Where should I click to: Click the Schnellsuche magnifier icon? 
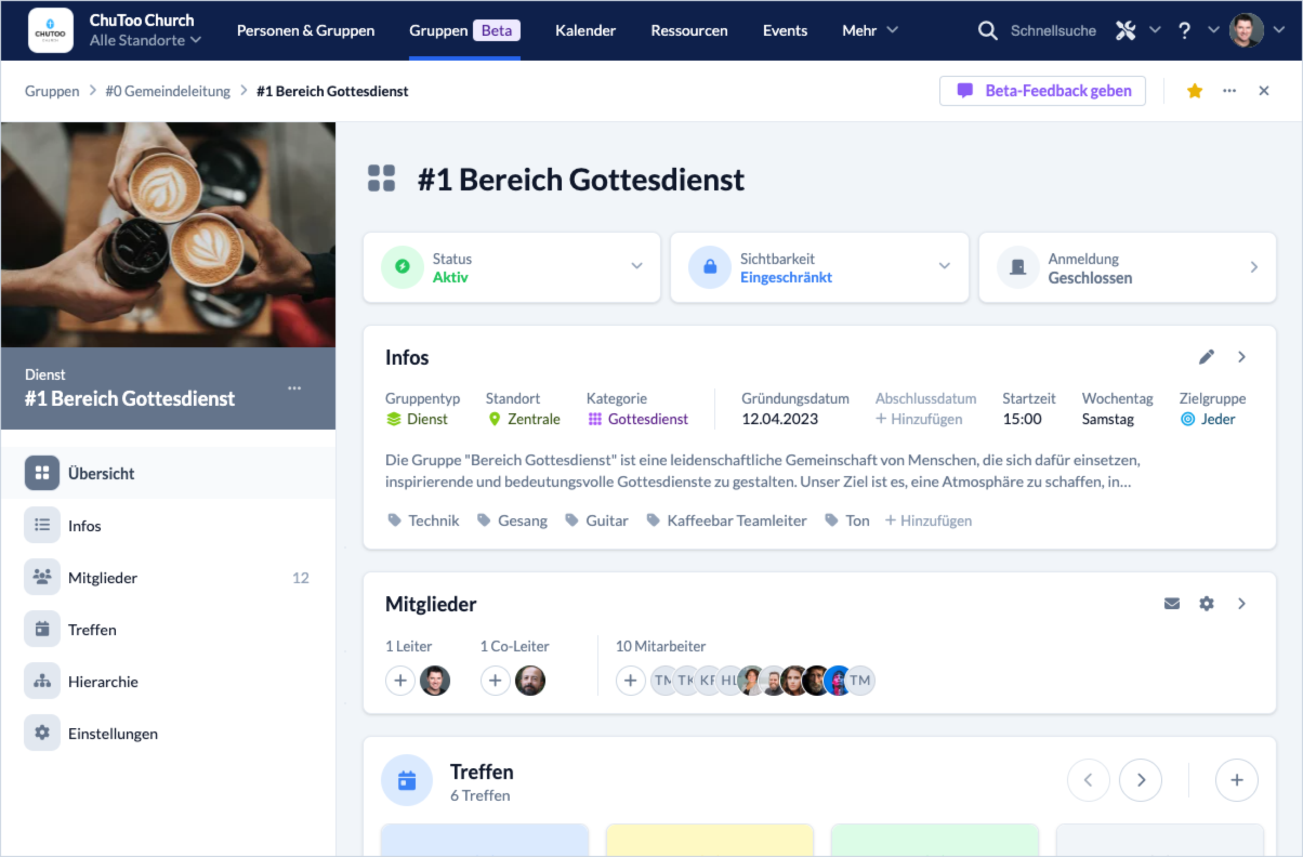tap(987, 30)
